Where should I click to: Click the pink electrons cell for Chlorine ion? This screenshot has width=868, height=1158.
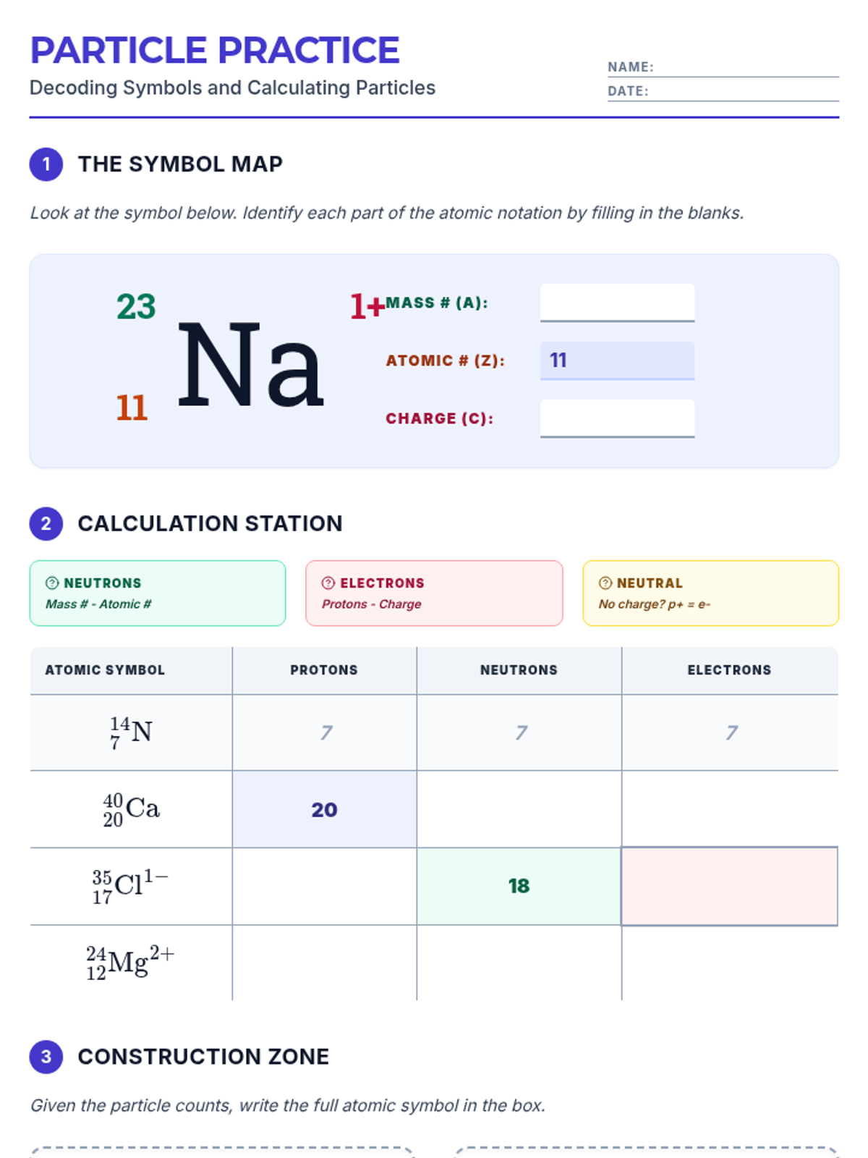729,886
